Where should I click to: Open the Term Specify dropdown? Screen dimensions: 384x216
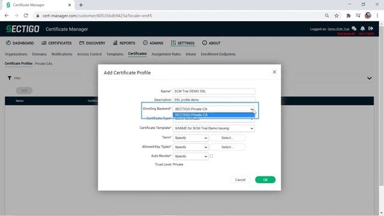[191, 138]
